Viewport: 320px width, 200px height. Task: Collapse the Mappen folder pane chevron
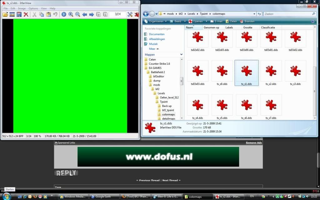tap(181, 54)
